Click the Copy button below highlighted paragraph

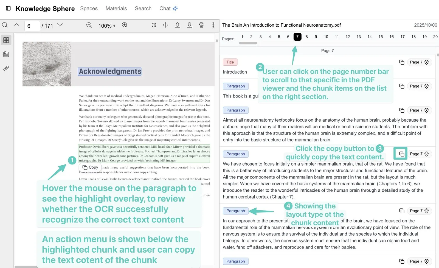pyautogui.click(x=90, y=167)
